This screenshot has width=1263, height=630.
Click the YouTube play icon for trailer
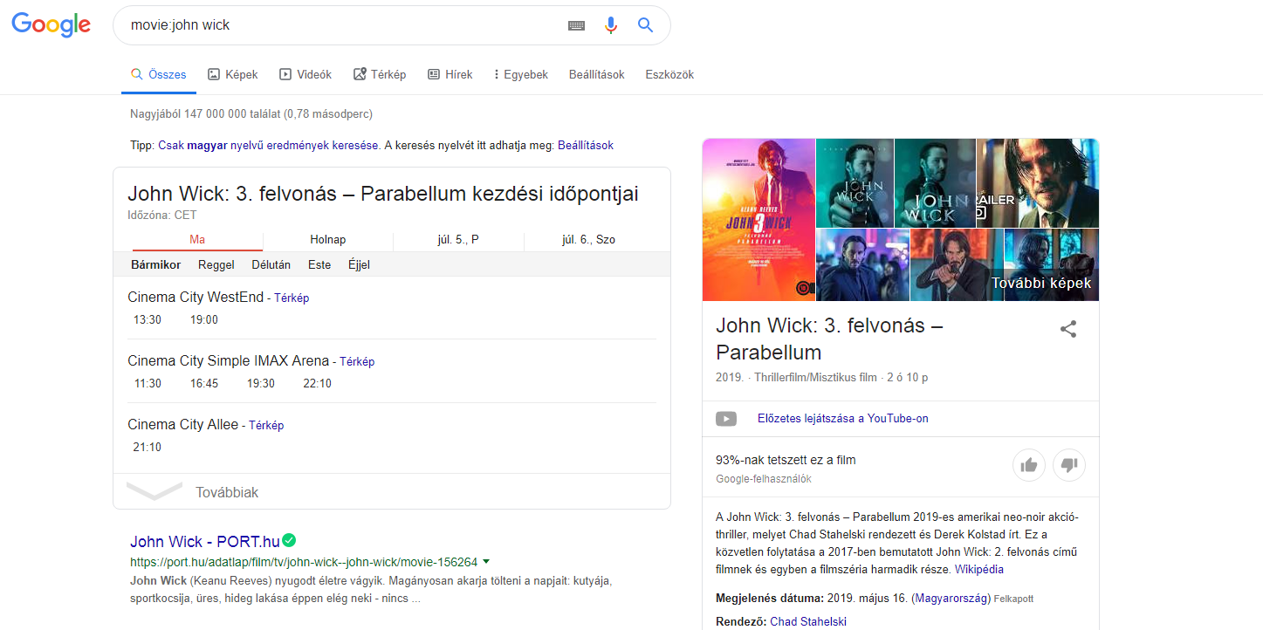tap(726, 419)
